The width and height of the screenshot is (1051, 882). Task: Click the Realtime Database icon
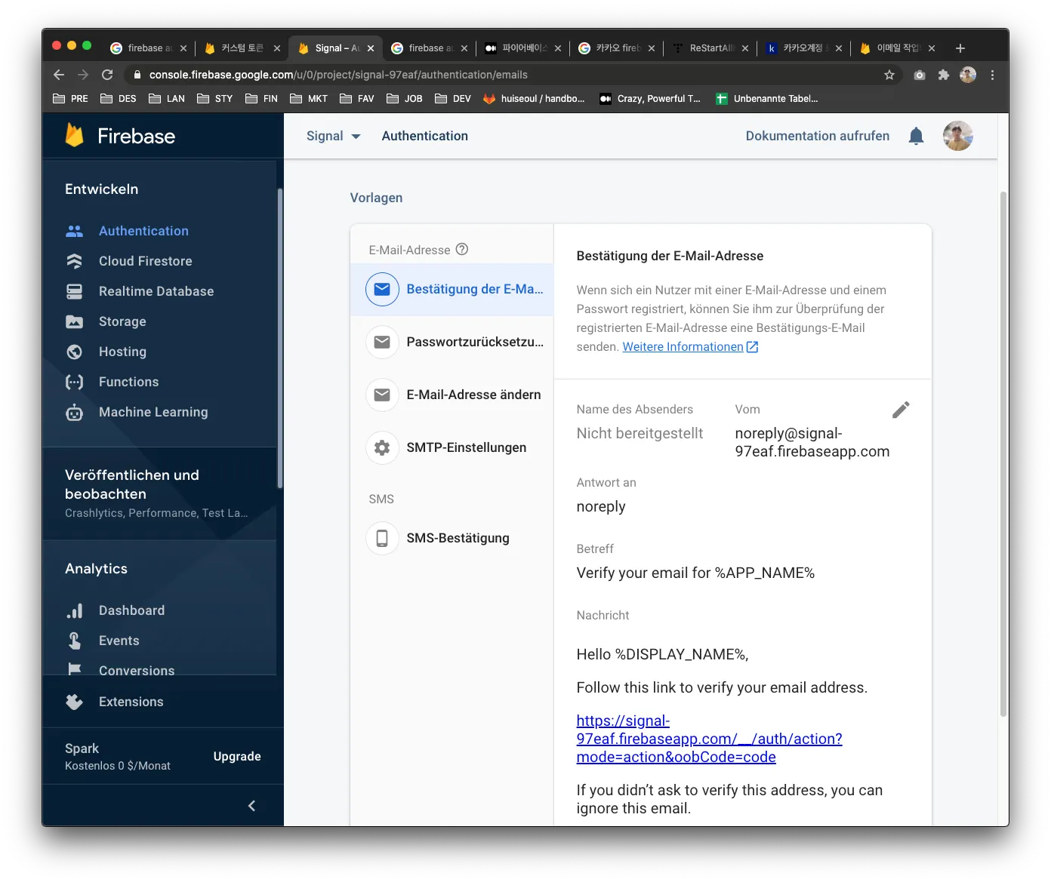(x=74, y=291)
